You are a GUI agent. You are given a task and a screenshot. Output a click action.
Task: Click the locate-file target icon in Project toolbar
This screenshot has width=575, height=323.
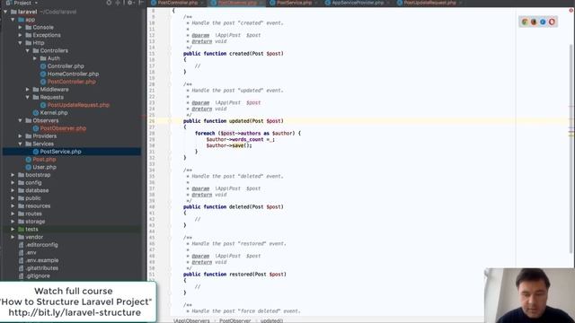(109, 3)
